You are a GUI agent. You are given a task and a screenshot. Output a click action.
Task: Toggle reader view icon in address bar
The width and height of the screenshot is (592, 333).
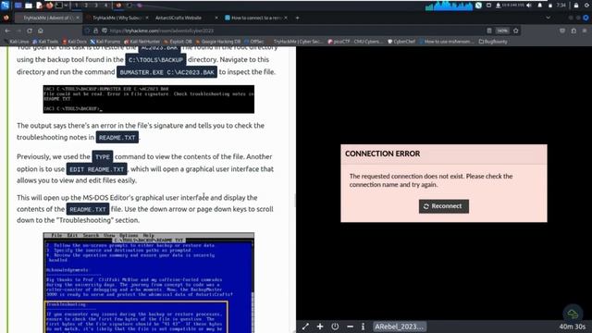click(x=489, y=31)
